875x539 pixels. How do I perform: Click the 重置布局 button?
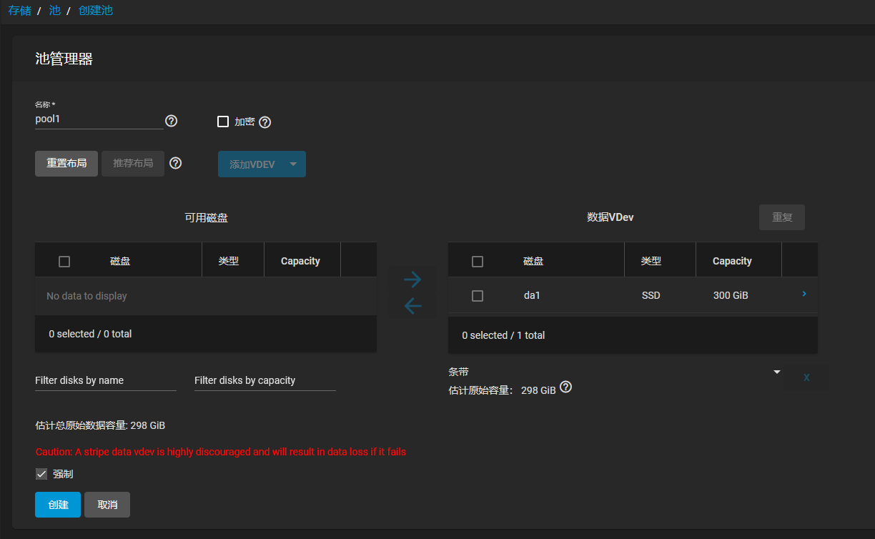(x=66, y=163)
